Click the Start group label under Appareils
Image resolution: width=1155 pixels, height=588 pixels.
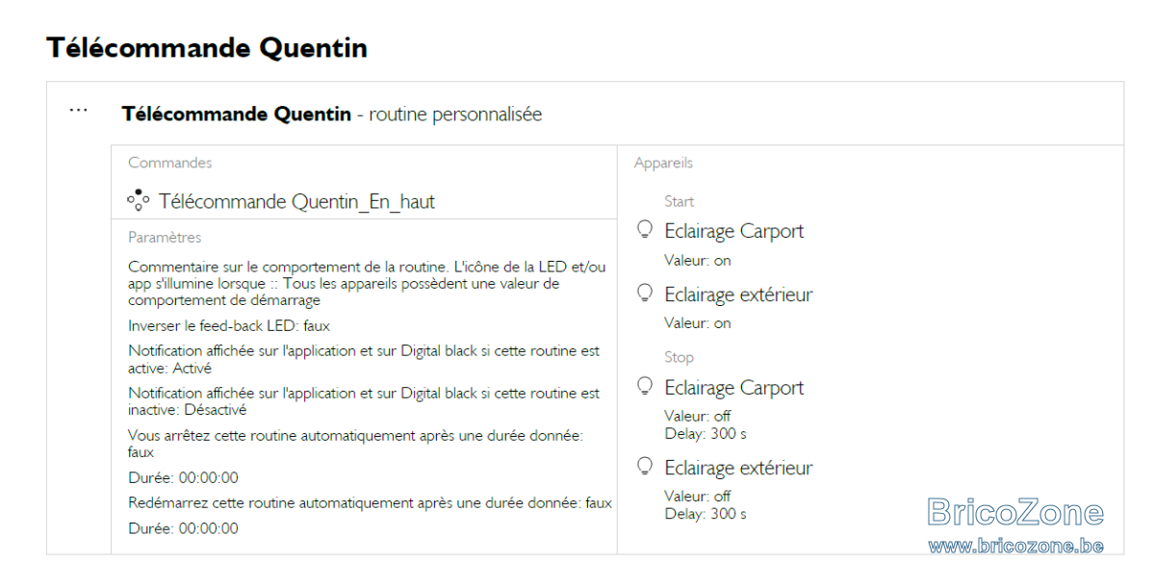(679, 201)
